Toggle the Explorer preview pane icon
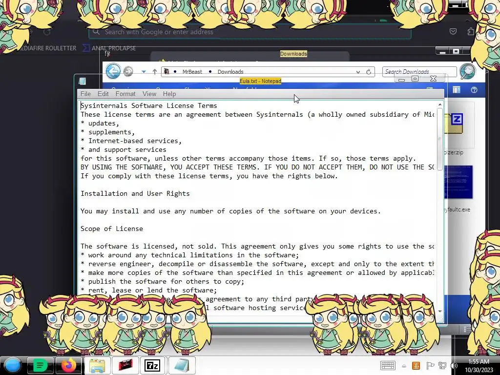Screen dimensions: 500x375 (457, 90)
